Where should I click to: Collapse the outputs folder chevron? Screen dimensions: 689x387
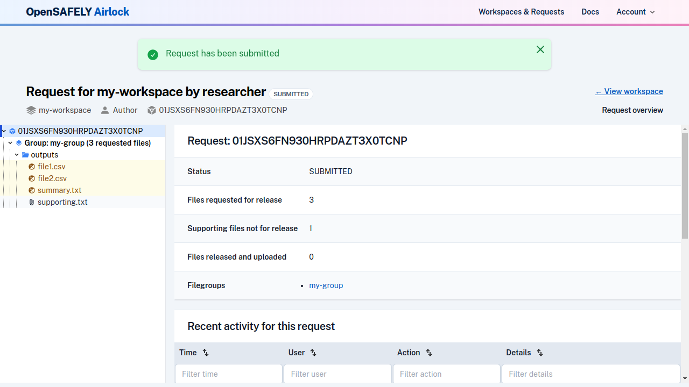(17, 155)
